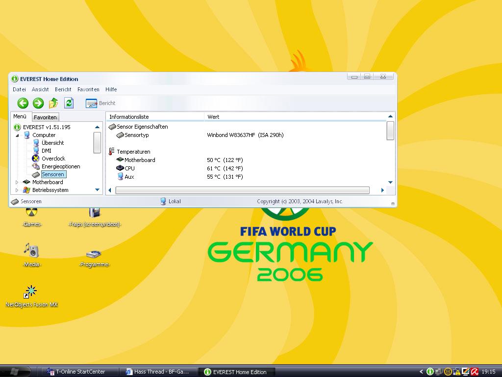Click the list scroll up arrow
The image size is (502, 377).
390,116
